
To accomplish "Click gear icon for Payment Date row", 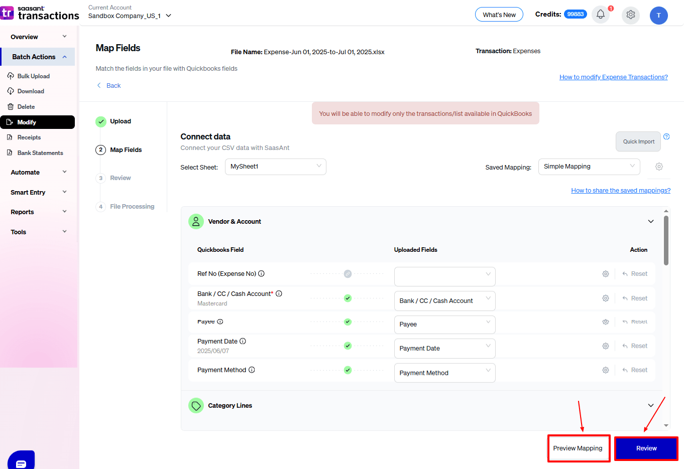I will pyautogui.click(x=606, y=346).
